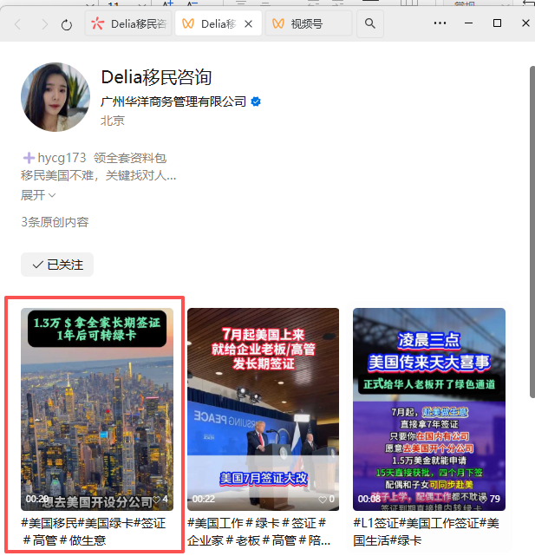
Task: Open the 7月起美国上来 video thumbnail
Action: pos(263,409)
